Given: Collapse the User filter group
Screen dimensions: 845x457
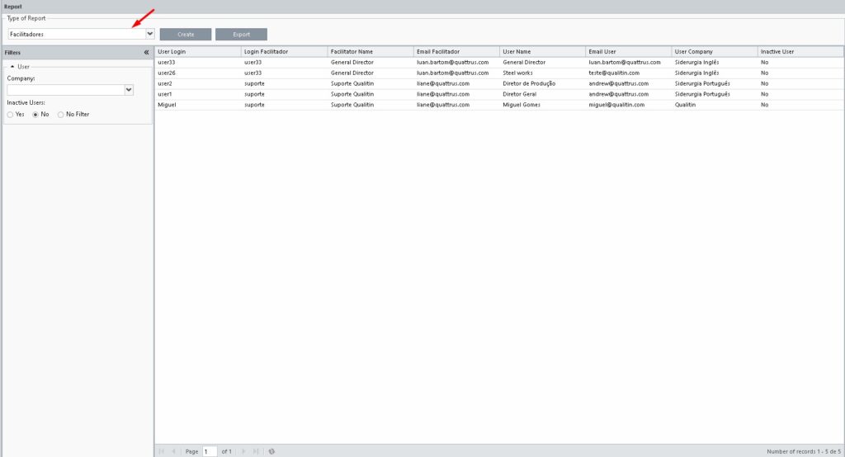Looking at the screenshot, I should click(12, 66).
